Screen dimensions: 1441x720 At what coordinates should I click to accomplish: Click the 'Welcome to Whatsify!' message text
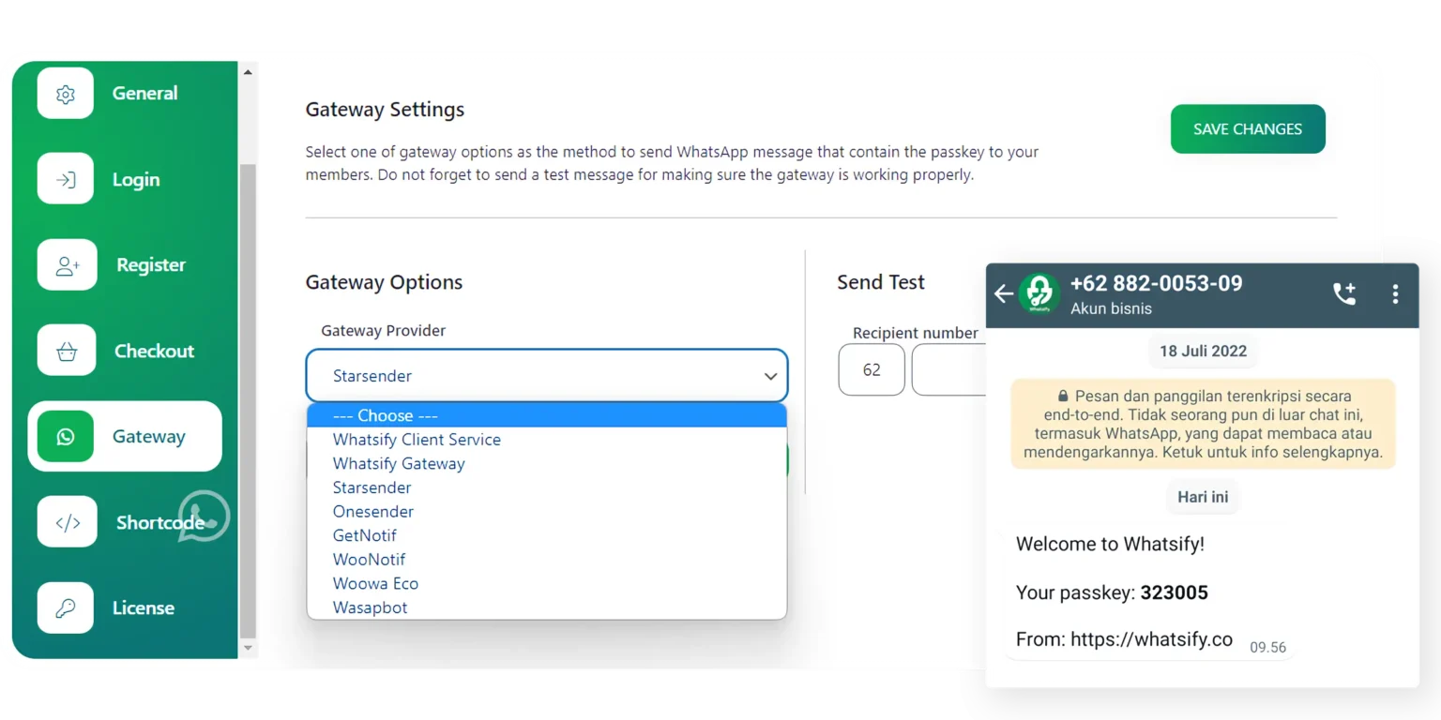[1110, 544]
